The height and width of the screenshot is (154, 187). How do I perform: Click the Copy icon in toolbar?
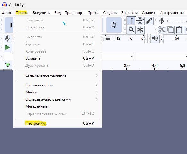pos(170,30)
